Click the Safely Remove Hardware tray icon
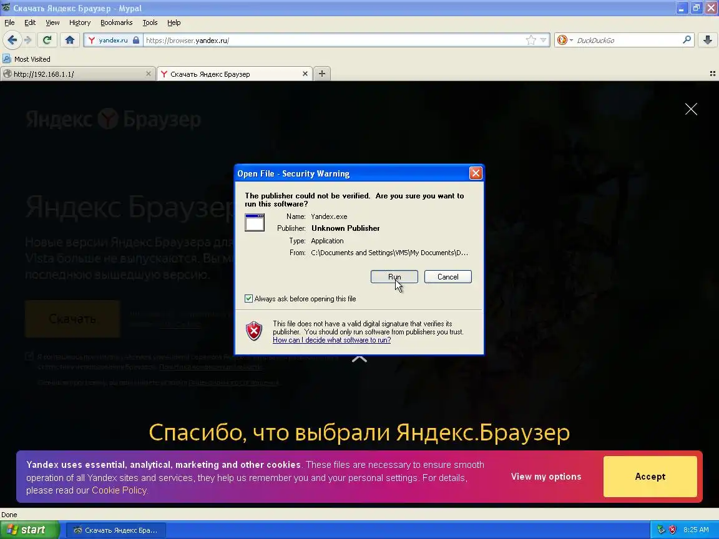 coord(661,530)
